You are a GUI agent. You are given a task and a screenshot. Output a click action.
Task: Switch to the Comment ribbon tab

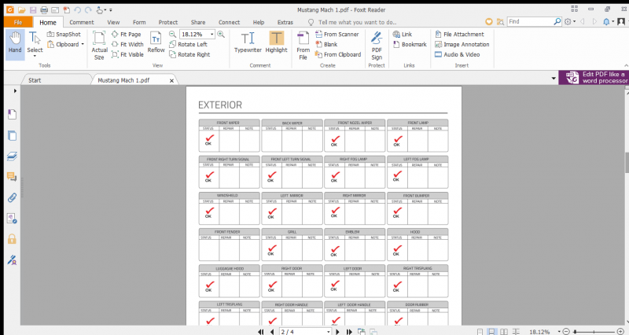82,22
